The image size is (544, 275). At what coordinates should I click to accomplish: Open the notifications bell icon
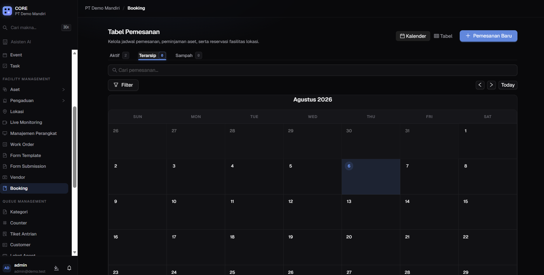[69, 268]
